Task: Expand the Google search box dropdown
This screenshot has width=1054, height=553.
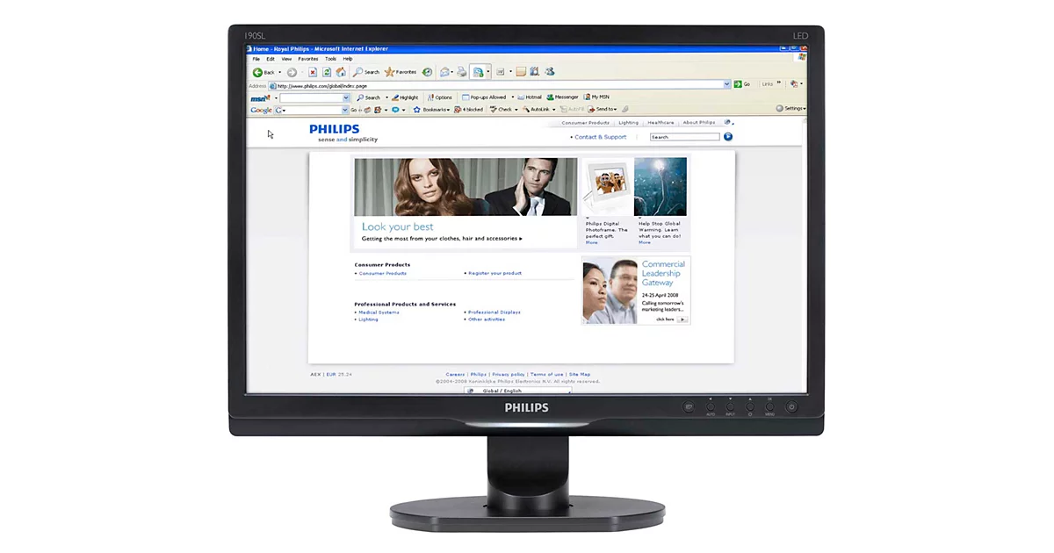Action: tap(345, 110)
